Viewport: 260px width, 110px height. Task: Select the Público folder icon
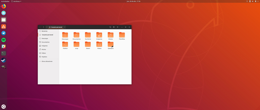[65, 44]
